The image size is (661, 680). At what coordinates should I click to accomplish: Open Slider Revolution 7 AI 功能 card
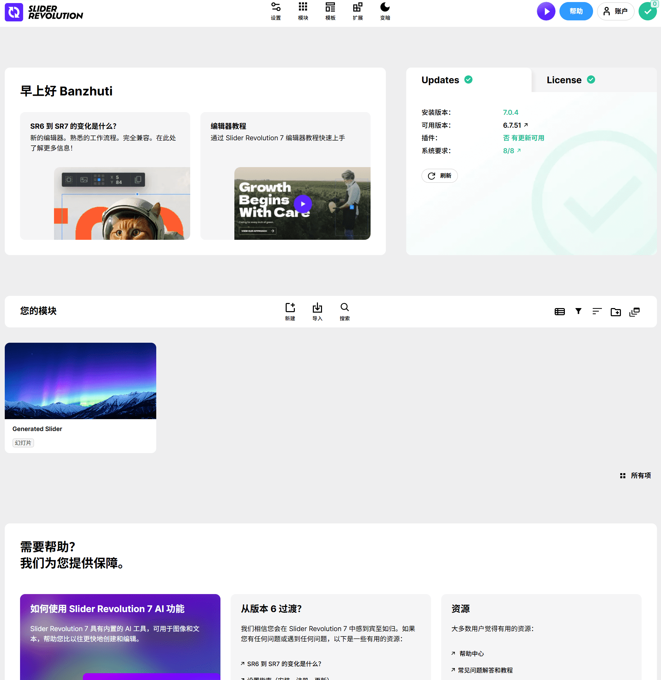pos(120,637)
